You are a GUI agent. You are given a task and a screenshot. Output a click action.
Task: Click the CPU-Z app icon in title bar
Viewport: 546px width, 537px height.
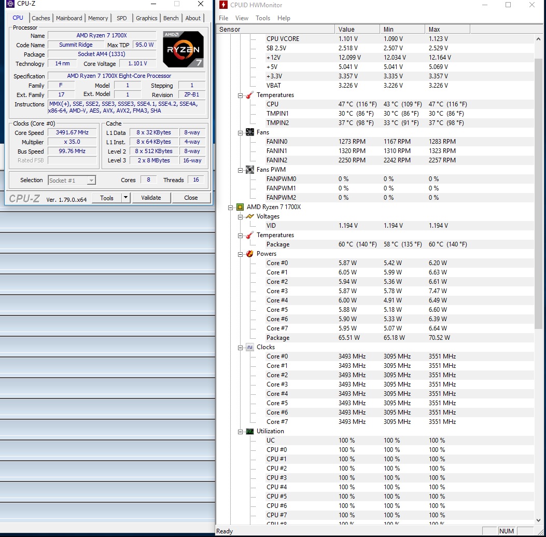click(10, 4)
